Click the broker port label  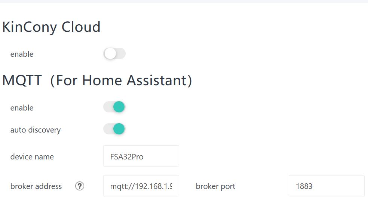(x=215, y=186)
